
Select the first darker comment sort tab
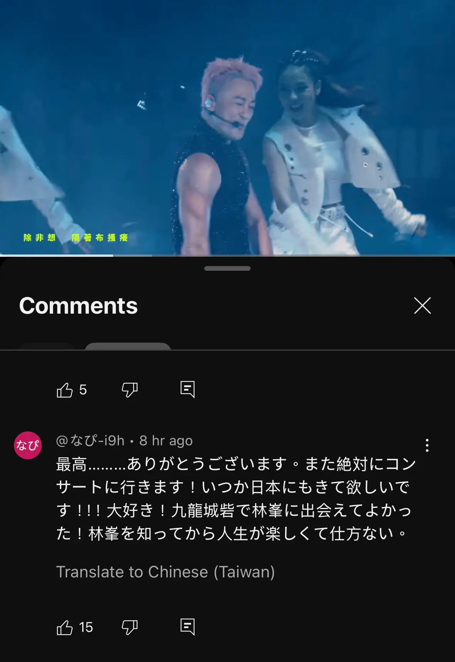pos(47,346)
